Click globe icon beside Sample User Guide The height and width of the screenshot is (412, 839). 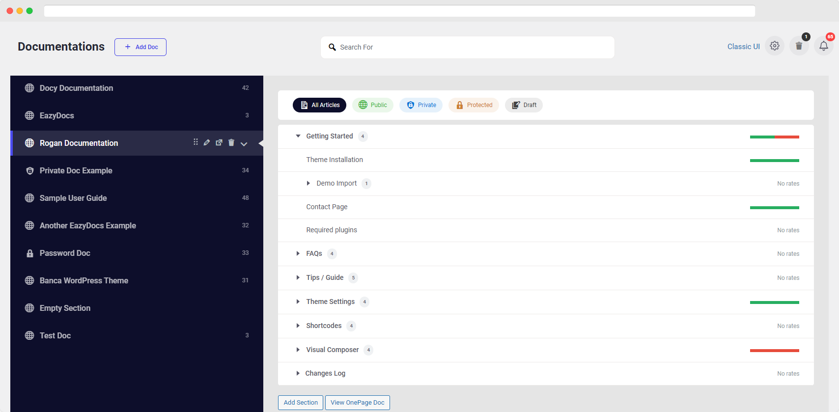pyautogui.click(x=29, y=198)
